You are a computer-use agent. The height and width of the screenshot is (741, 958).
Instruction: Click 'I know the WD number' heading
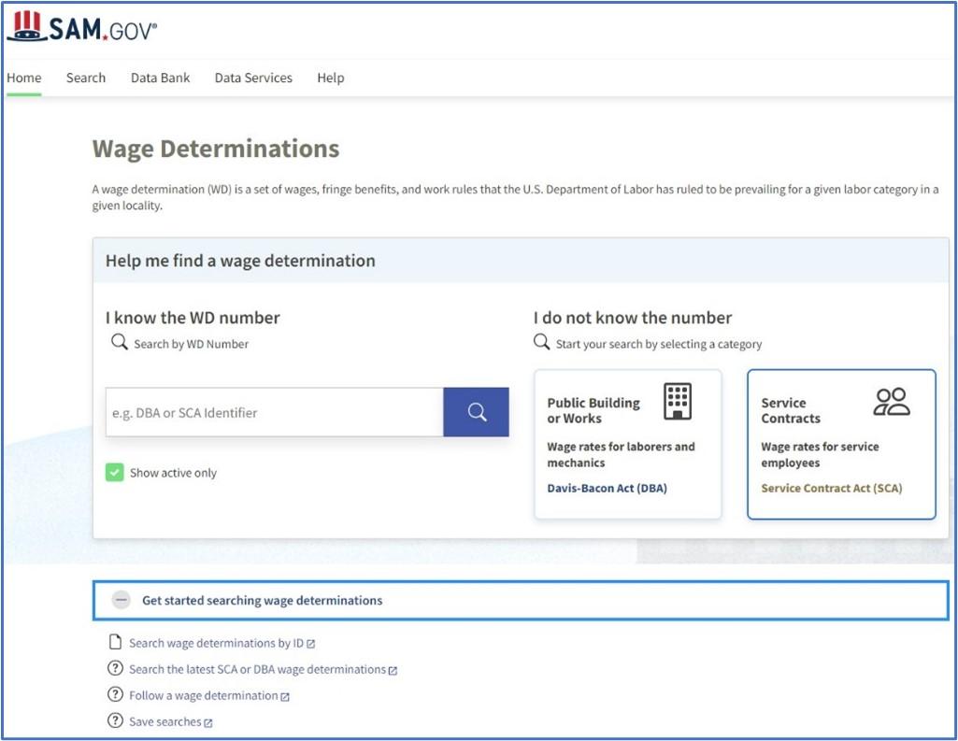tap(193, 318)
